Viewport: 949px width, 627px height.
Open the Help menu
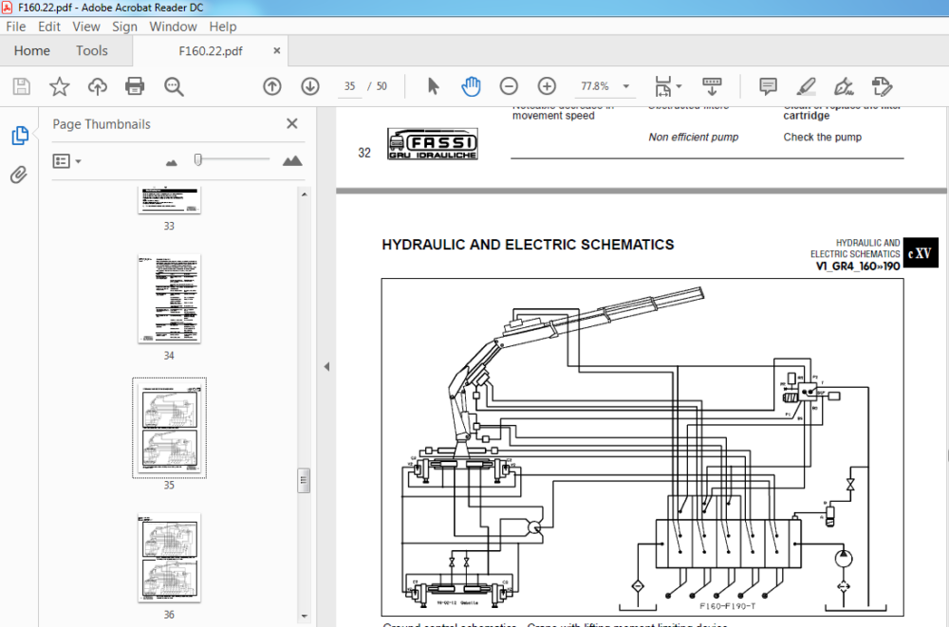pos(223,27)
